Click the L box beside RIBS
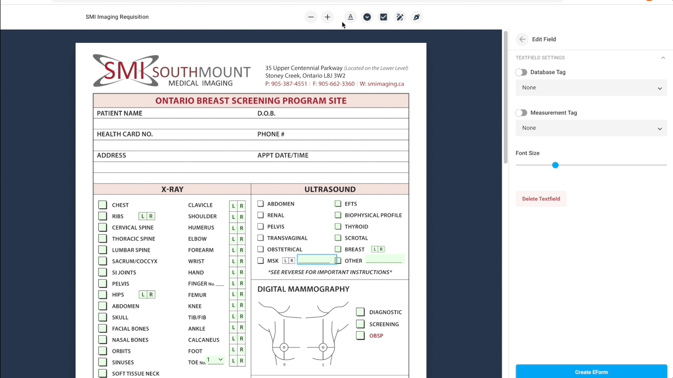Viewport: 673px width, 378px height. pos(143,216)
